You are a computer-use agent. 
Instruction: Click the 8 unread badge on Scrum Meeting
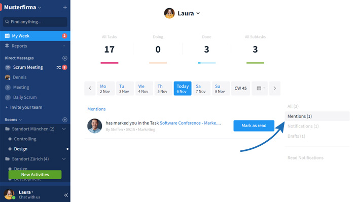64,67
